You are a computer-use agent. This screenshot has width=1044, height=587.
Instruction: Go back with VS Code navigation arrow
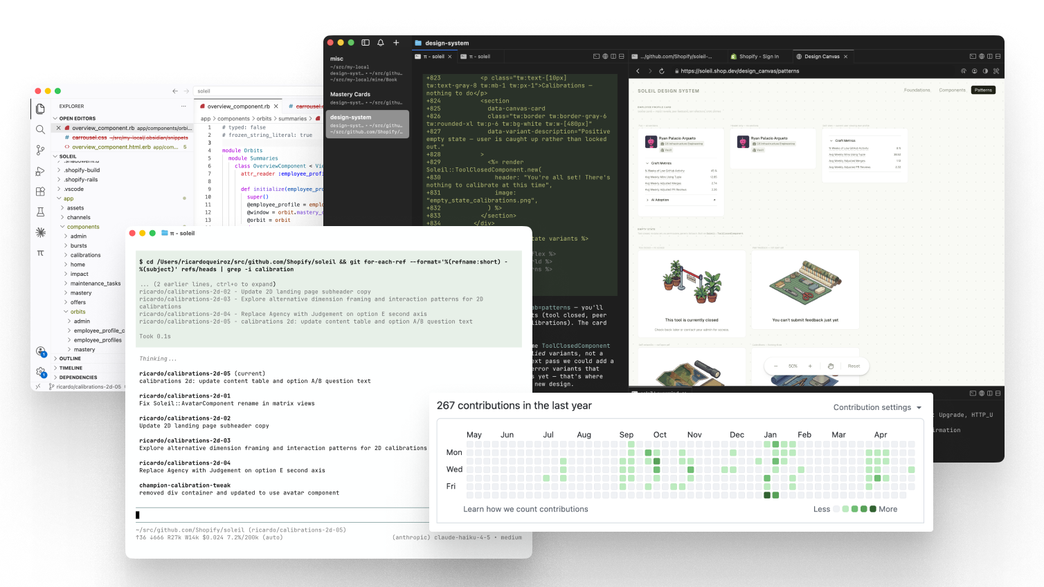[175, 91]
